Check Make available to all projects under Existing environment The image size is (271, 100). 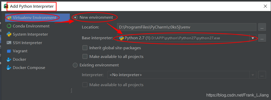tap(85, 85)
